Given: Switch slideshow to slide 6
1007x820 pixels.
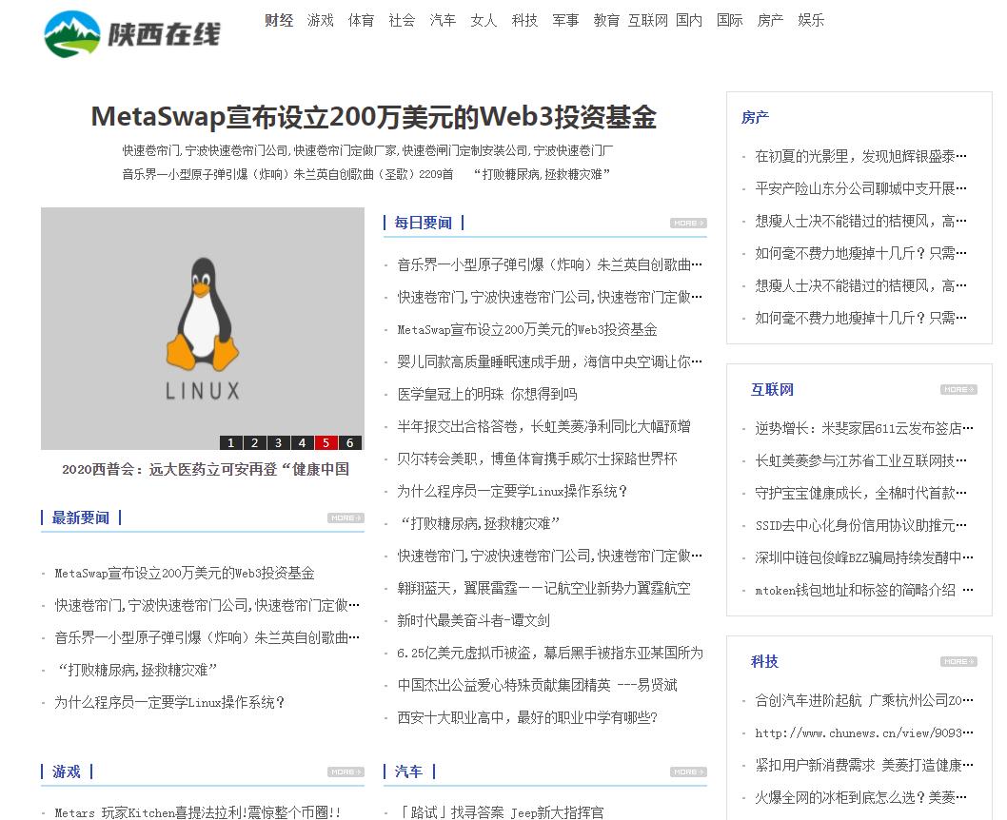Looking at the screenshot, I should pos(349,442).
